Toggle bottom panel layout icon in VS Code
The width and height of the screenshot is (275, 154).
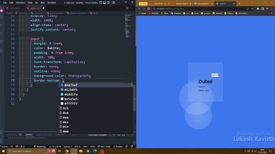pos(104,3)
